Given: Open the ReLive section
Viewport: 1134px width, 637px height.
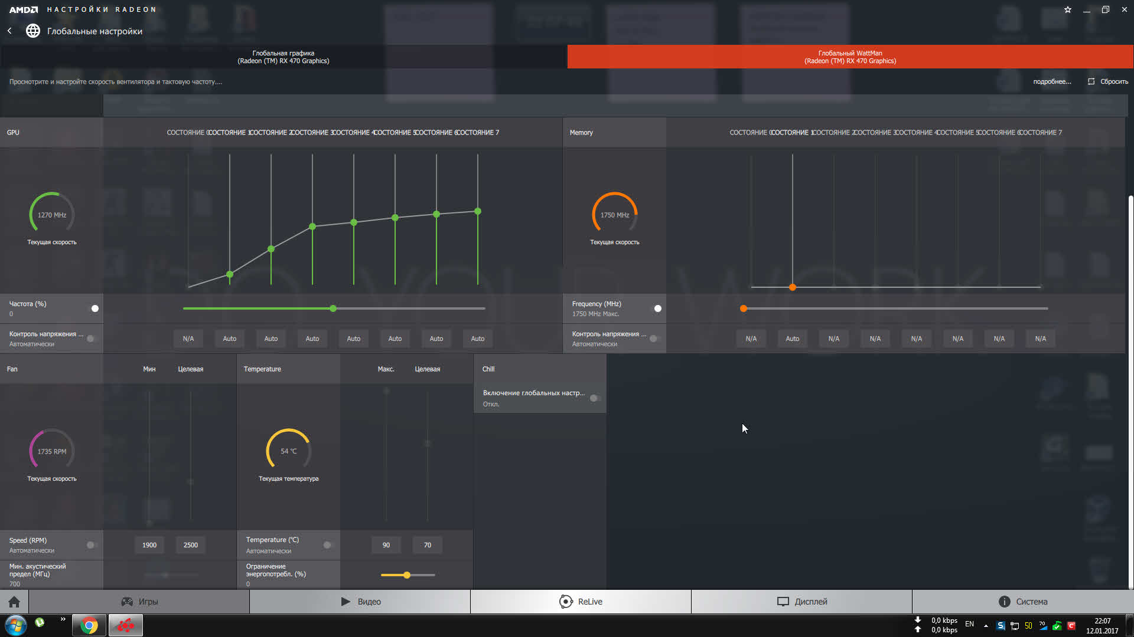Looking at the screenshot, I should click(x=581, y=602).
